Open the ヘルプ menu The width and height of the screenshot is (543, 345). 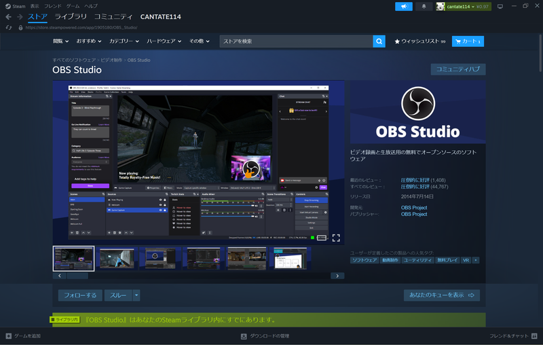[x=91, y=6]
